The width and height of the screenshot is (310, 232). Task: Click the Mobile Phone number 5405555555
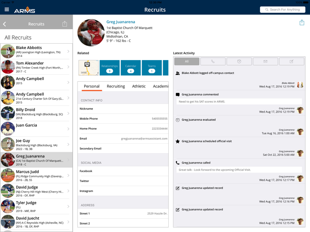(159, 119)
